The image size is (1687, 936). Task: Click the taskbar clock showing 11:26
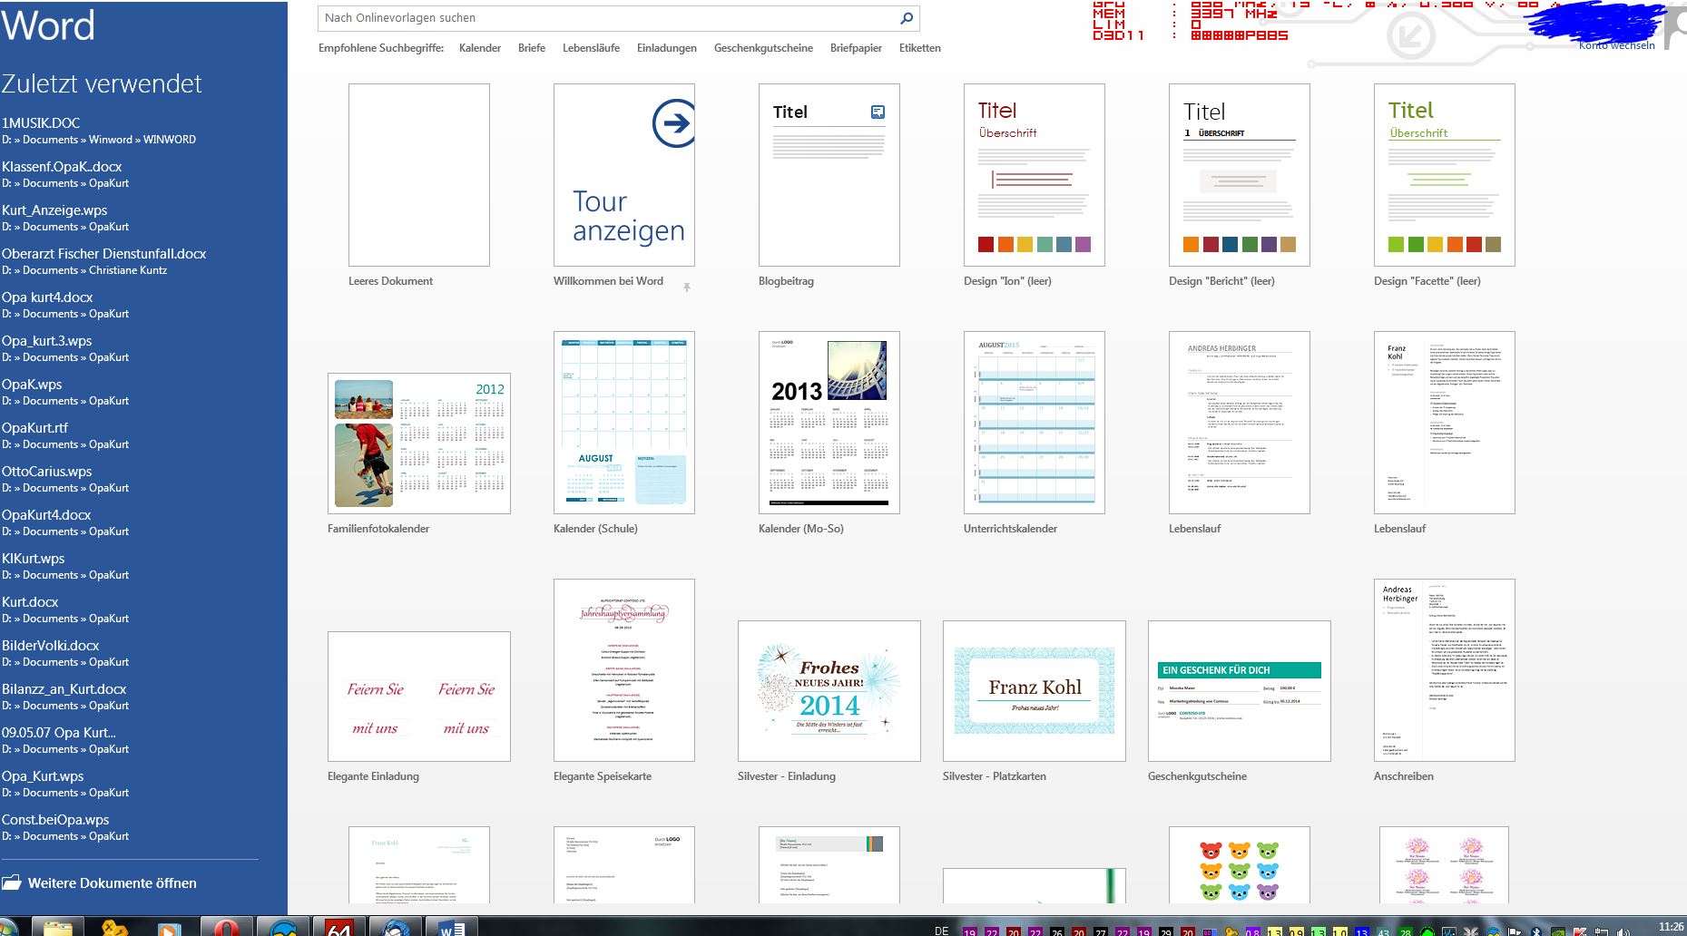coord(1671,928)
